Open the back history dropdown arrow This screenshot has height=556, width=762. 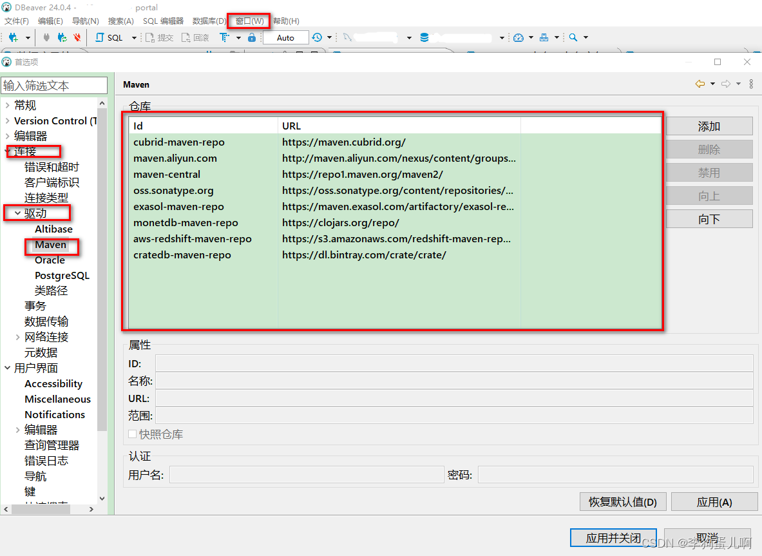[x=712, y=84]
